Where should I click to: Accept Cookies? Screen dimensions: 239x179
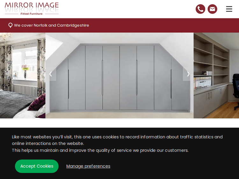pyautogui.click(x=37, y=166)
